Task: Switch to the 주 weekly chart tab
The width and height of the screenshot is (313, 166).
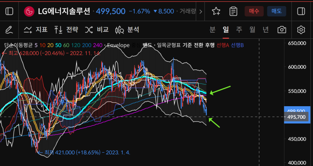Action: click(x=239, y=30)
